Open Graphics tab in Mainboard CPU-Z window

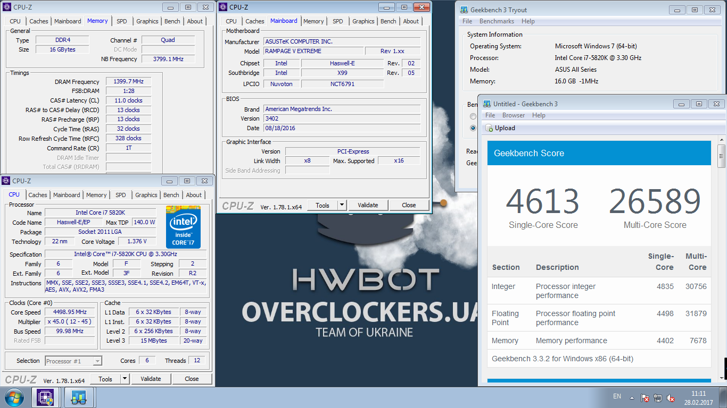coord(363,21)
